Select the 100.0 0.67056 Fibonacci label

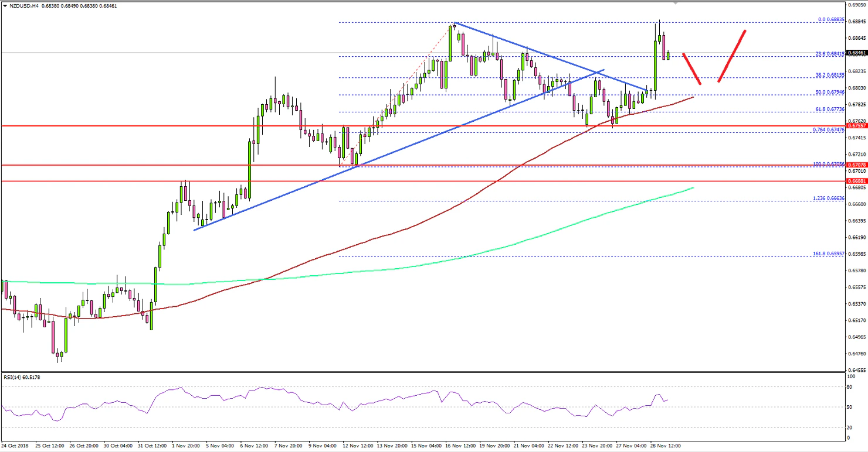[829, 165]
